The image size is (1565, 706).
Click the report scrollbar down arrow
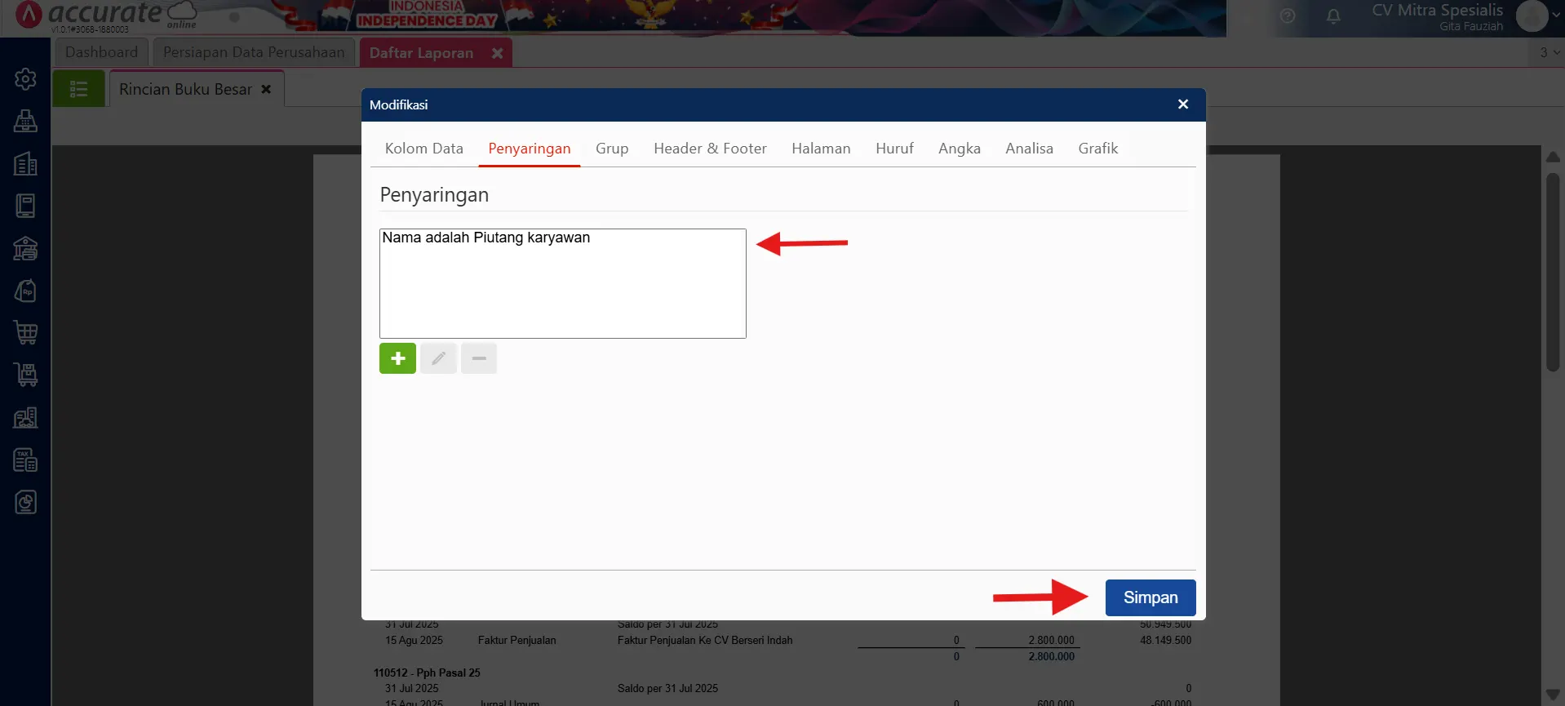[1553, 695]
